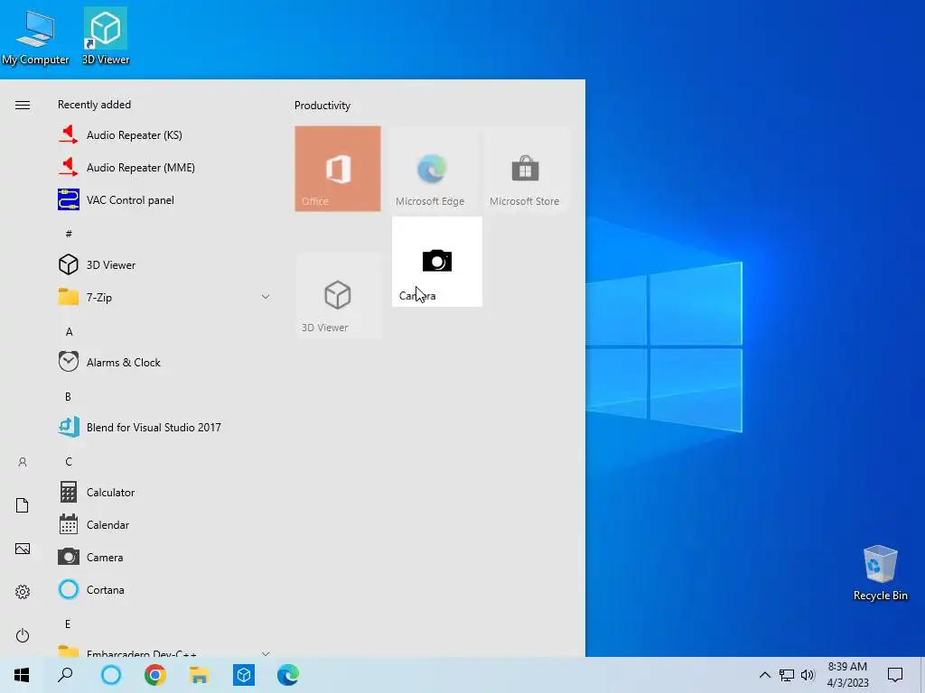Show hidden system tray icons

click(x=764, y=675)
